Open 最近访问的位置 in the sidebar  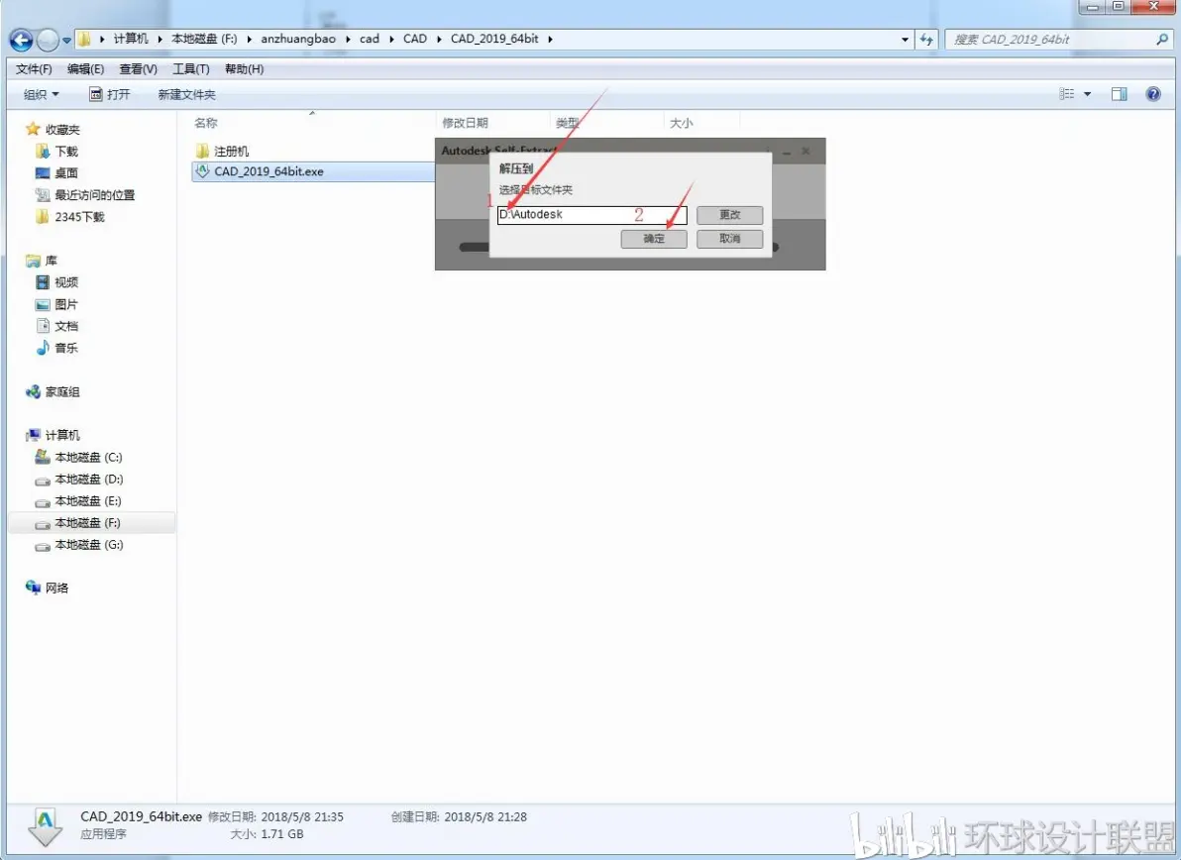94,195
